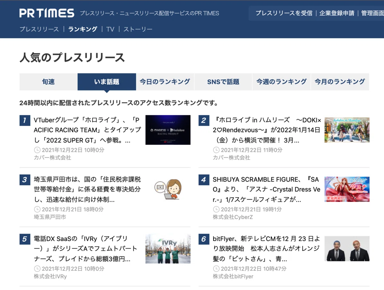Click the 管理画面 link in header
Screen dimensions: 384x290
[372, 13]
